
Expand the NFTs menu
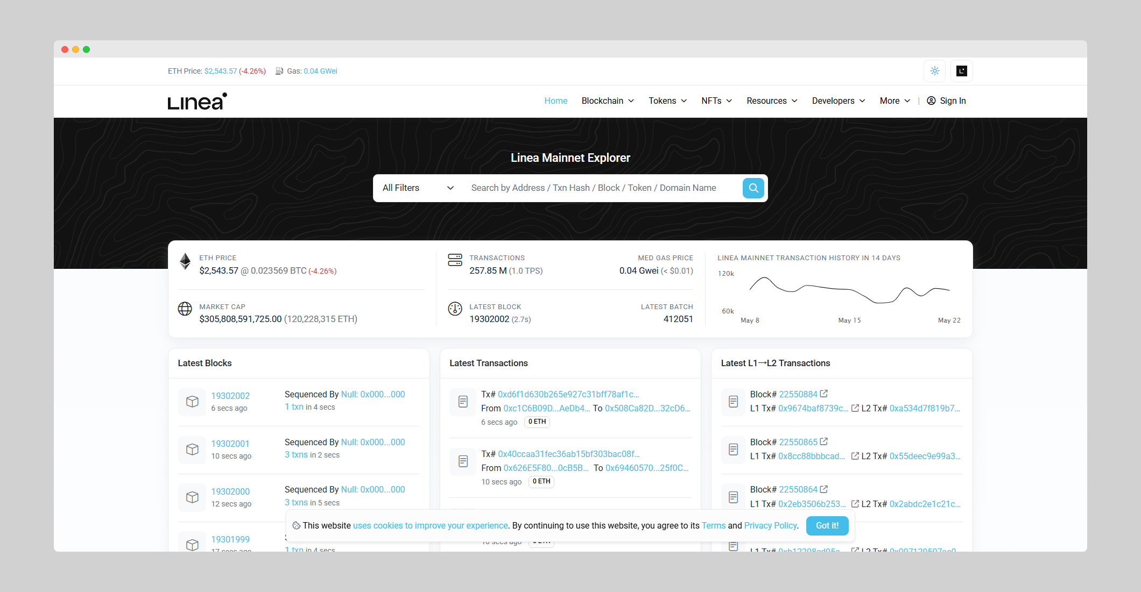[x=716, y=101]
